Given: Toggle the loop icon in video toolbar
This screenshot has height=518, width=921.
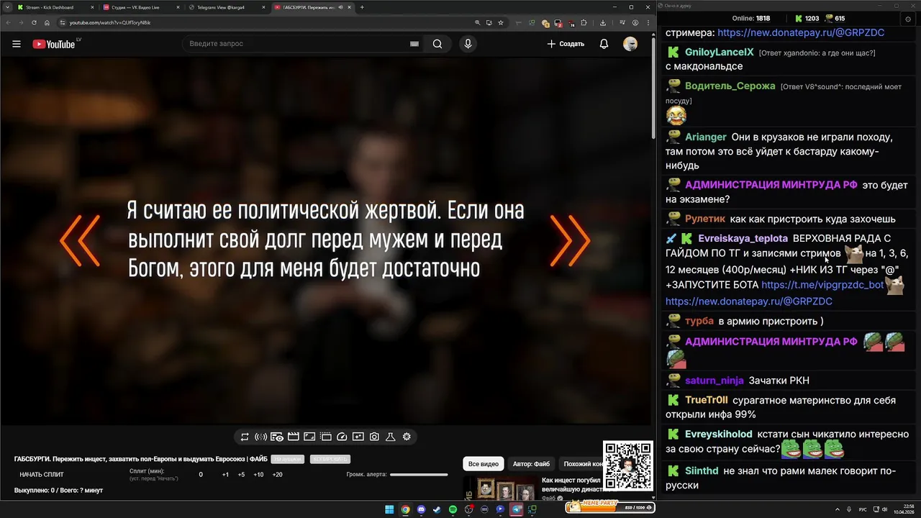Looking at the screenshot, I should (x=245, y=437).
